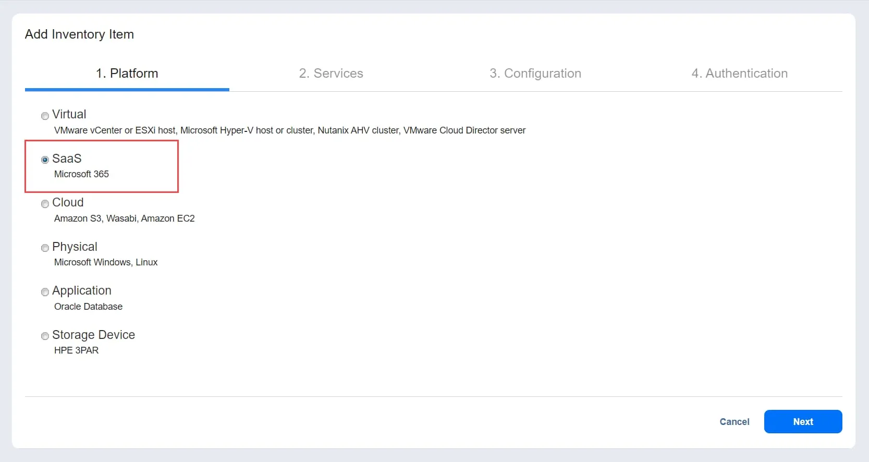Open the 3. Configuration tab
This screenshot has width=869, height=462.
(x=535, y=74)
